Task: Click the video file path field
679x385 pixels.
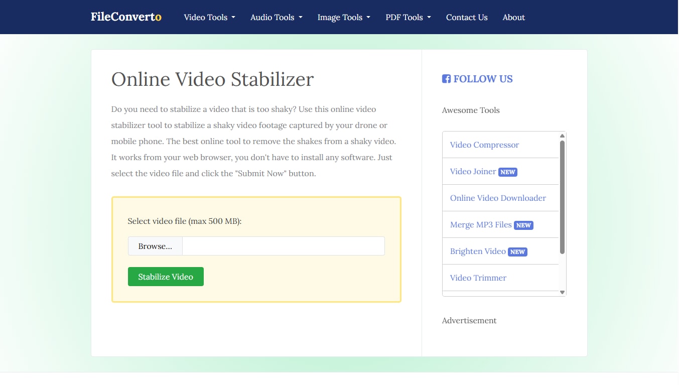Action: [284, 246]
